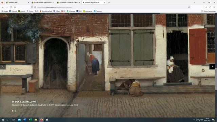The height and width of the screenshot is (122, 217).
Task: Open the BoardGameGeek bookmark
Action: pos(46,11)
